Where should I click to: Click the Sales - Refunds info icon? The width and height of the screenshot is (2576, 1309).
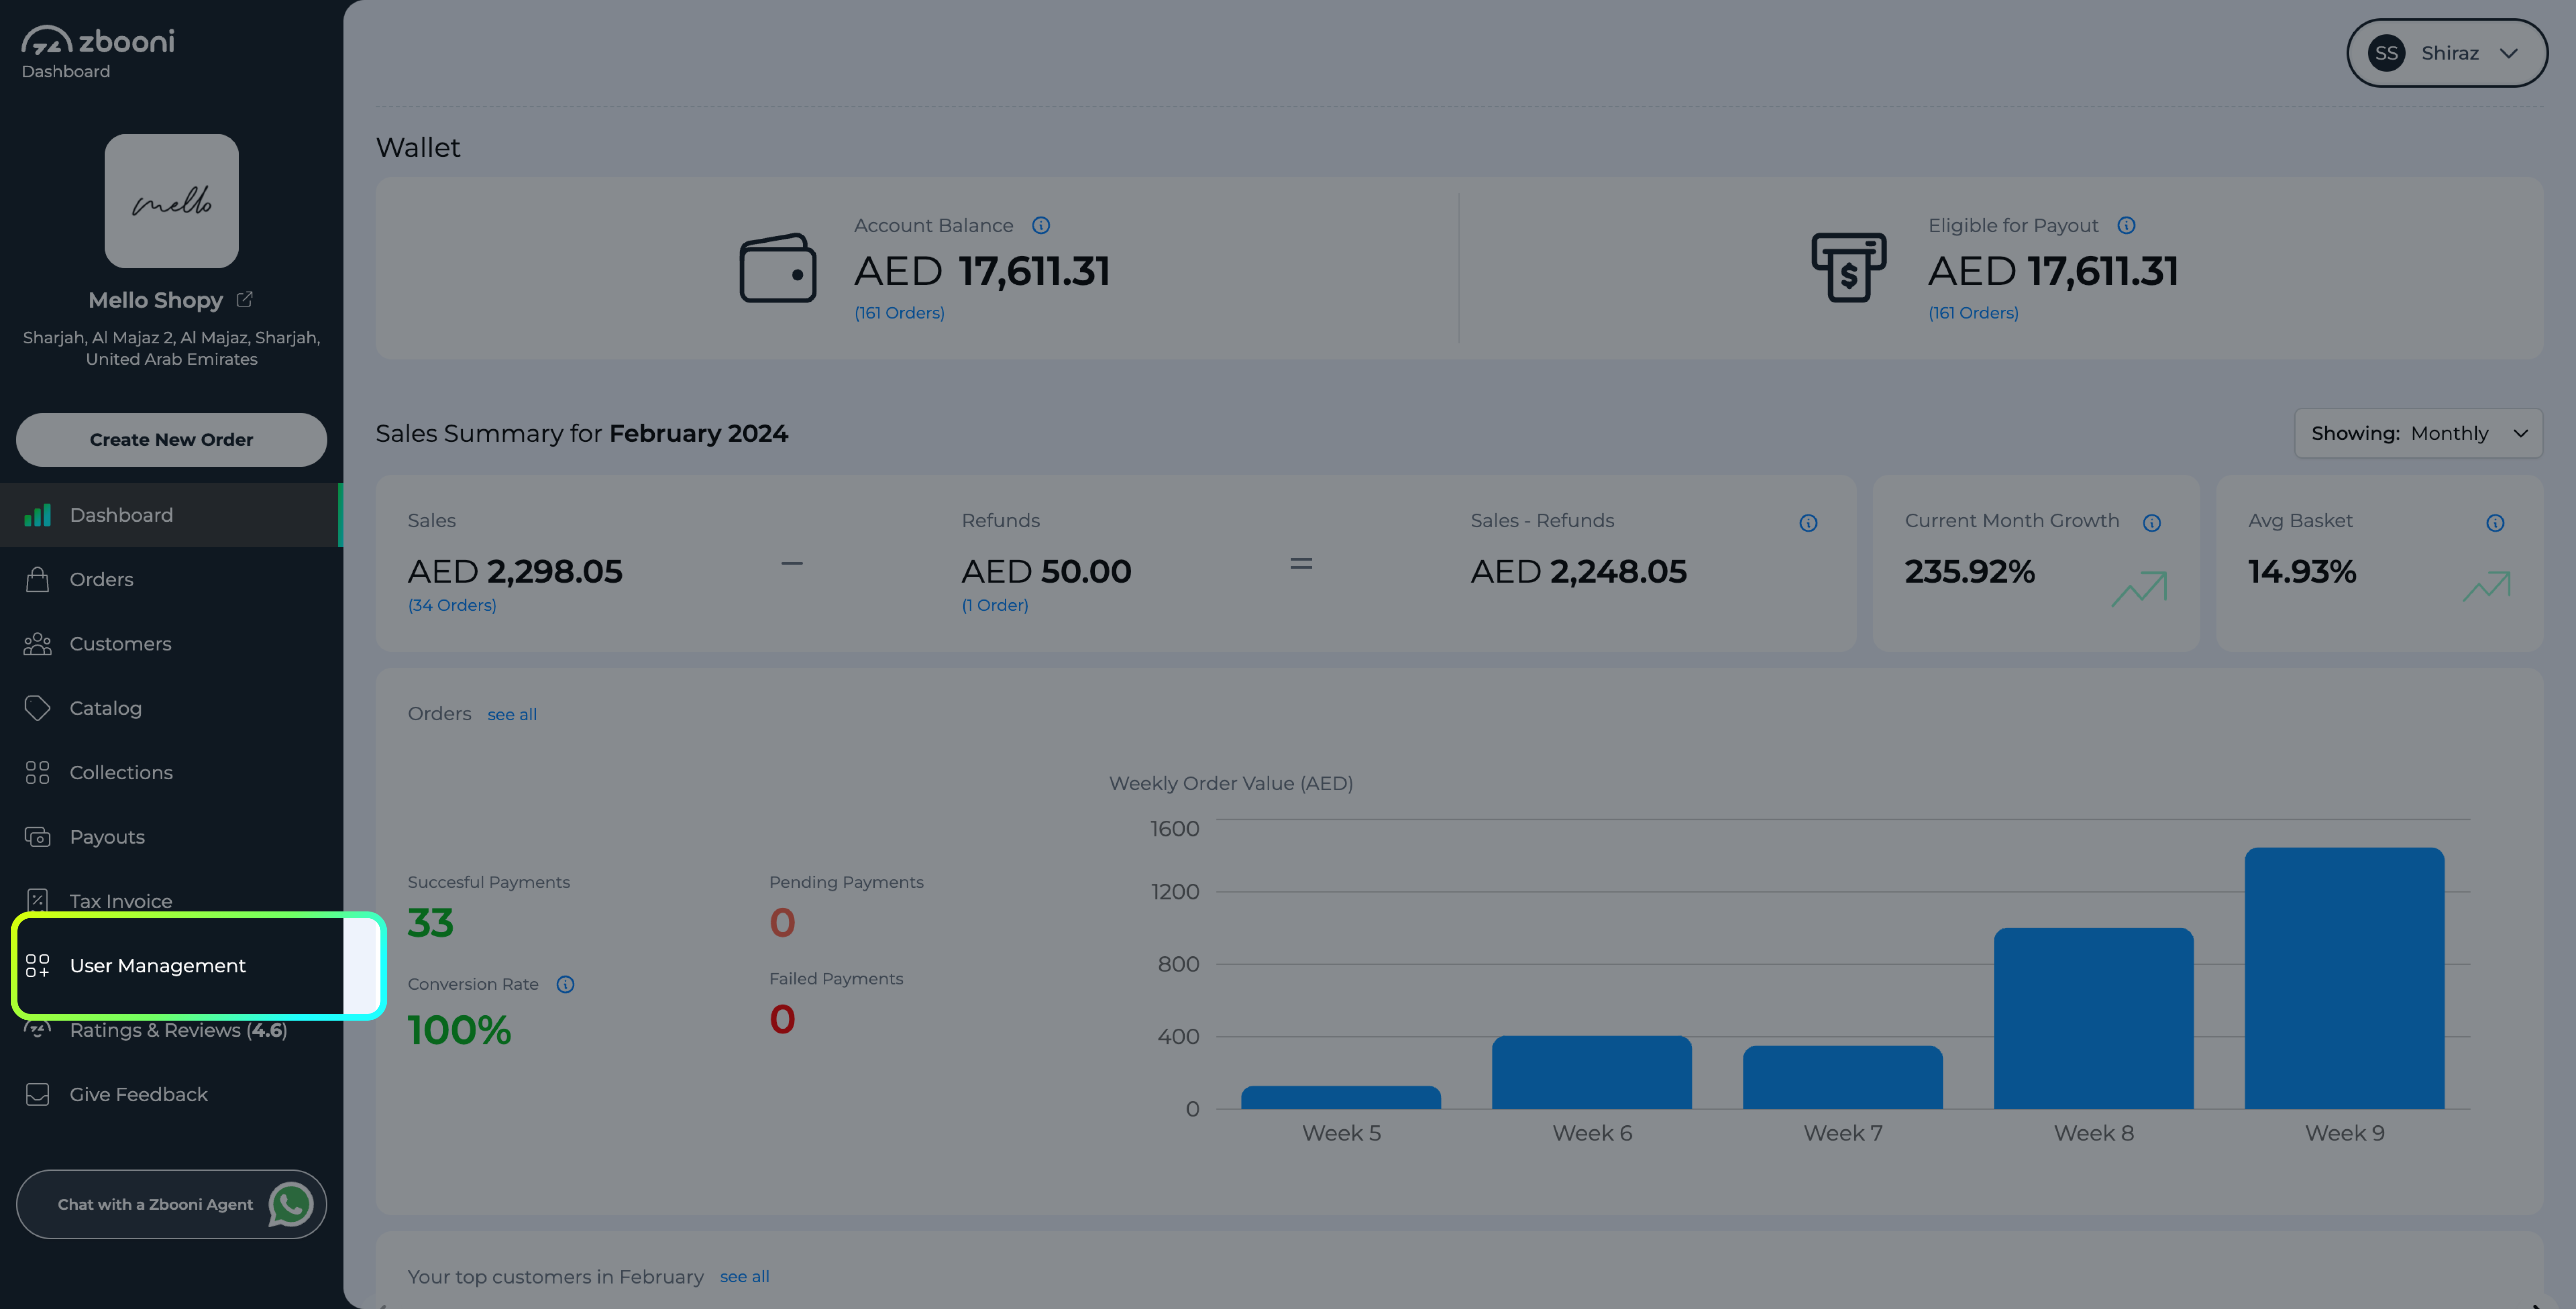pyautogui.click(x=1808, y=523)
